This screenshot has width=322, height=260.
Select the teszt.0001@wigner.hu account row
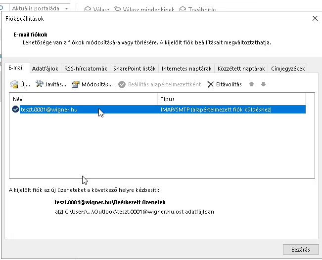pos(159,110)
